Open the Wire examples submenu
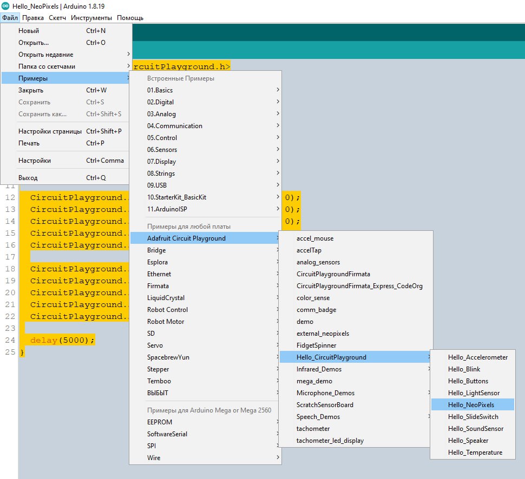Image resolution: width=525 pixels, height=479 pixels. 205,457
